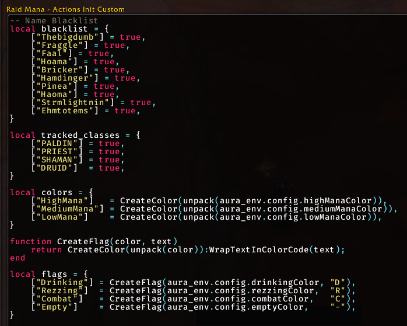The width and height of the screenshot is (407, 326).
Task: Click the 'local colors' declaration line
Action: 45,192
